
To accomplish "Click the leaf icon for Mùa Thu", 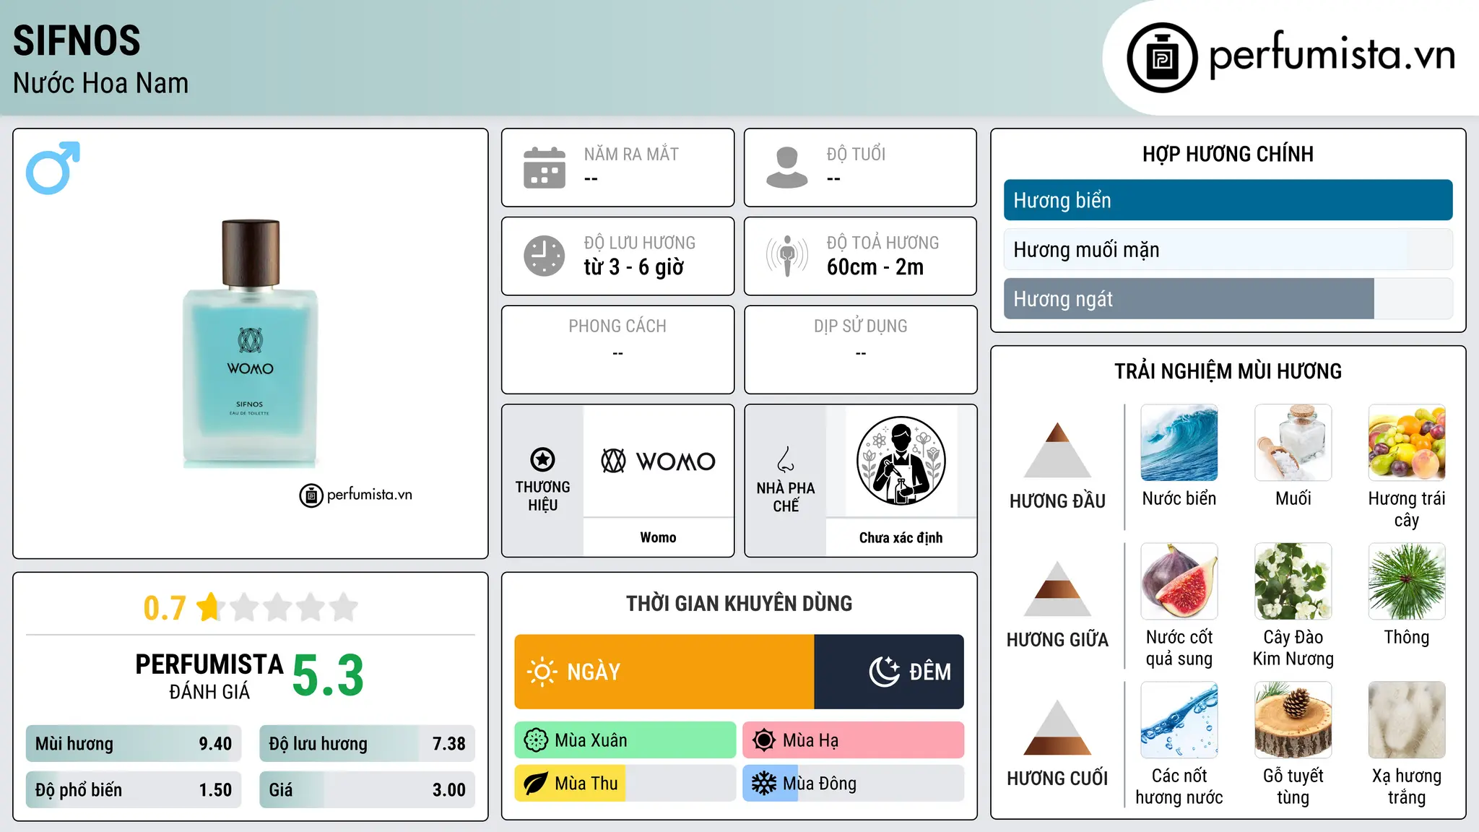I will click(536, 784).
